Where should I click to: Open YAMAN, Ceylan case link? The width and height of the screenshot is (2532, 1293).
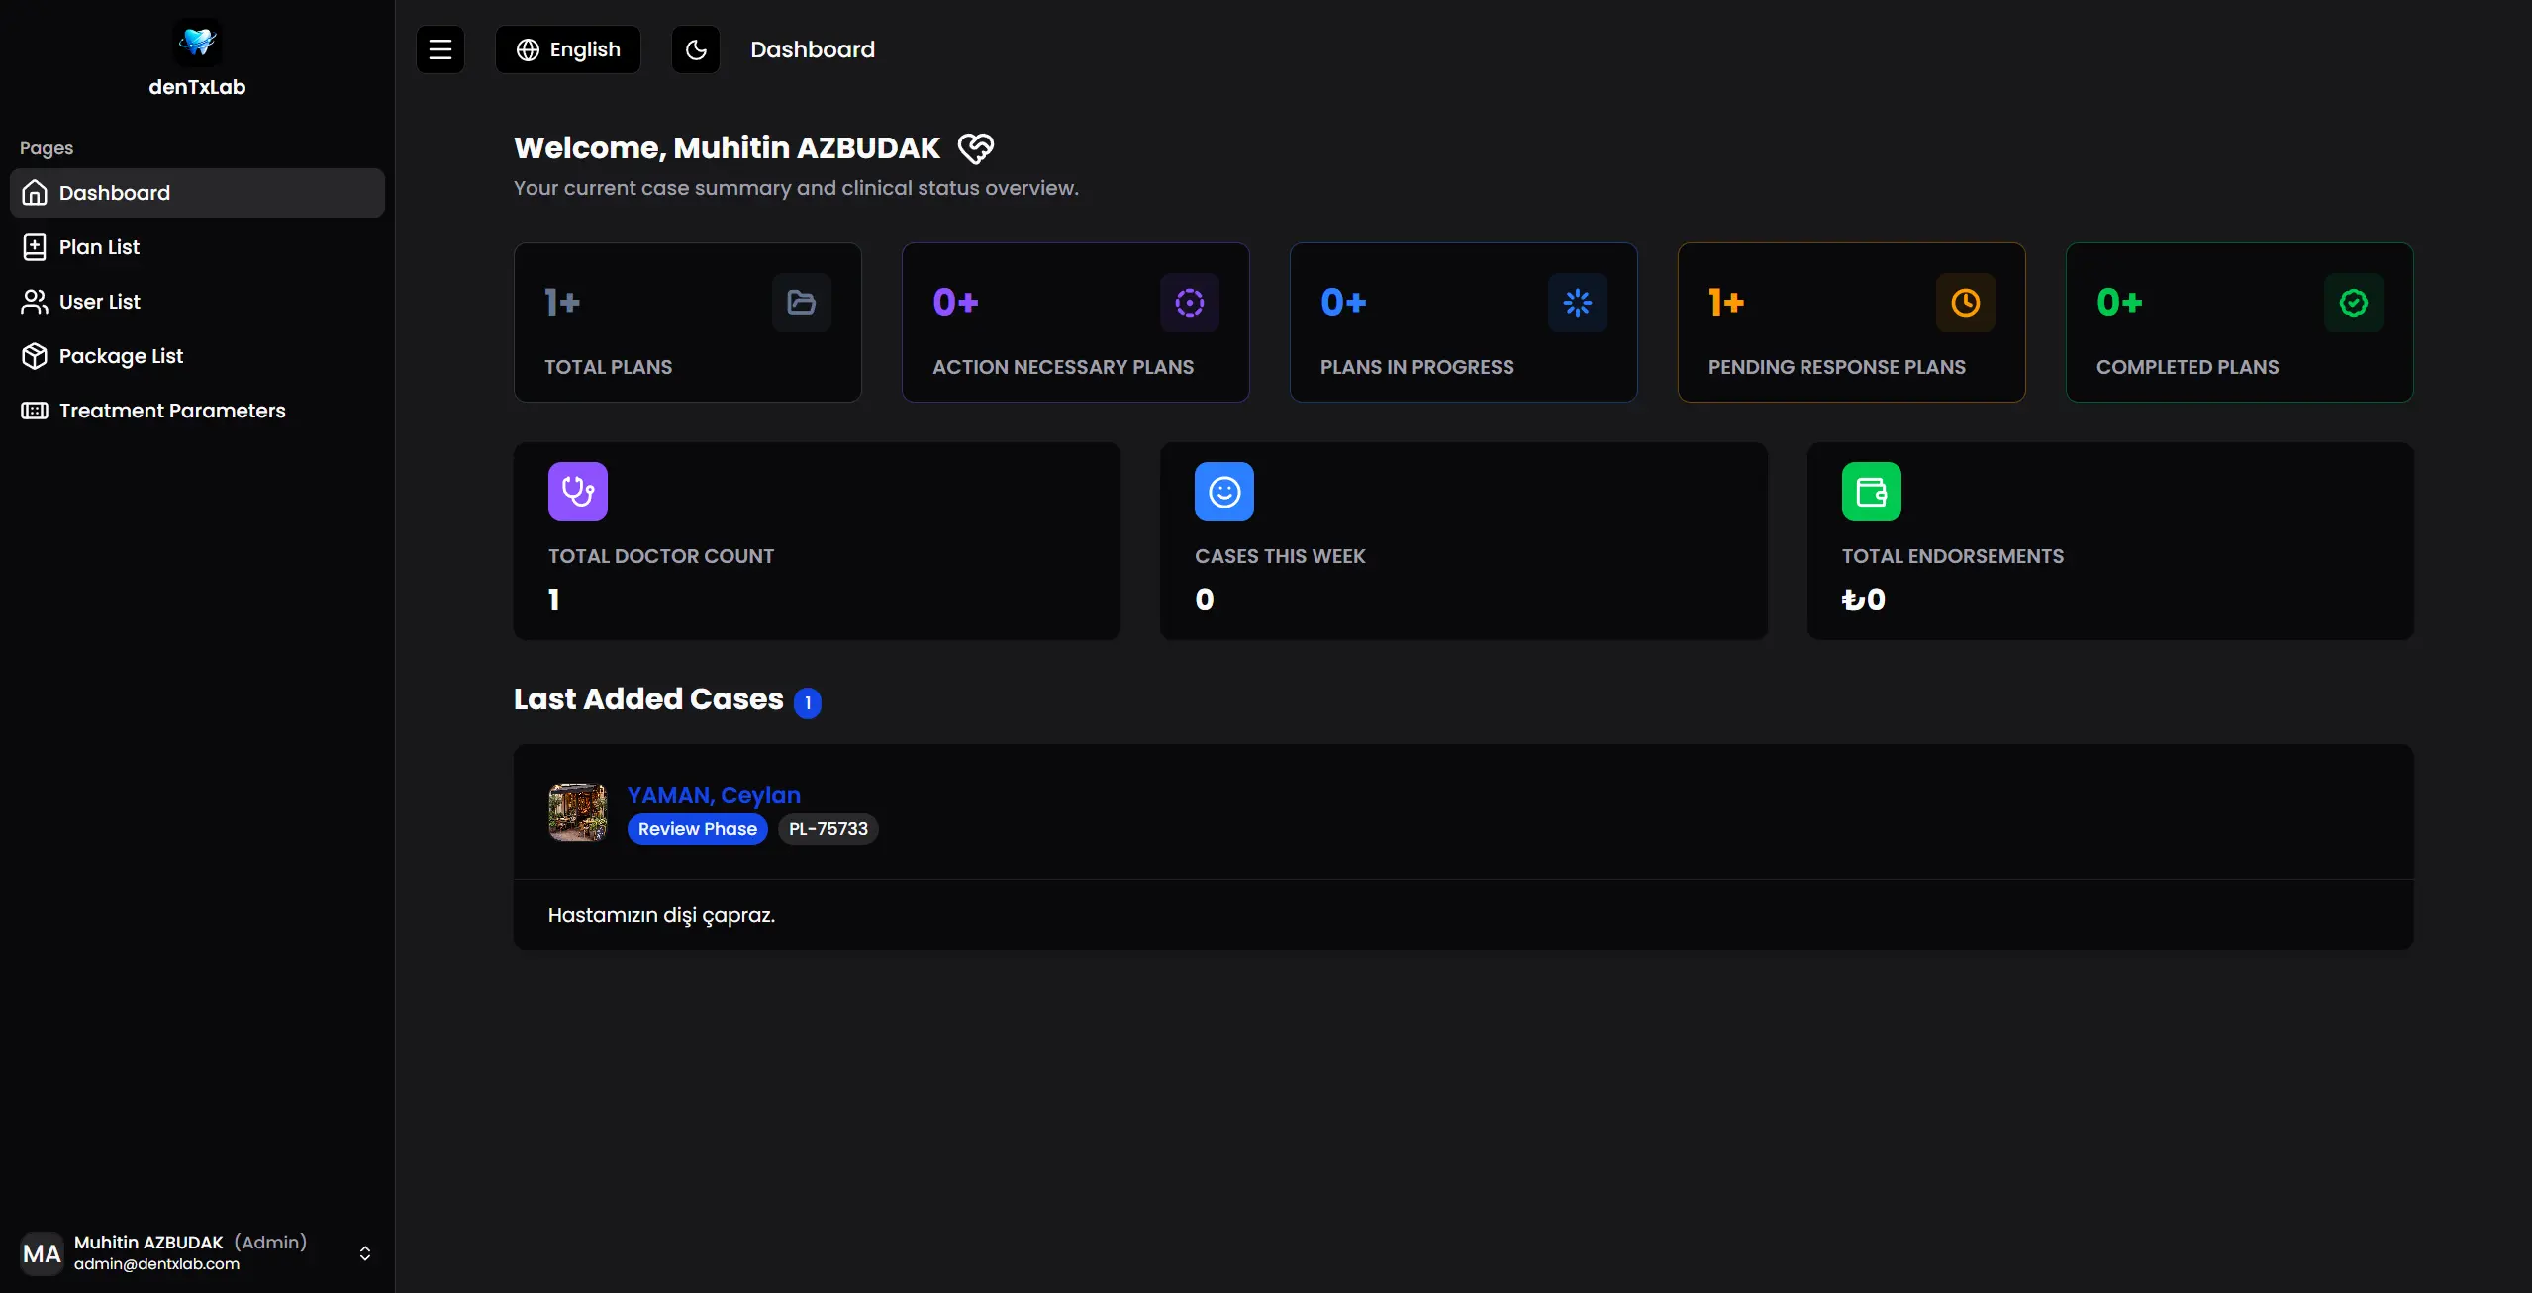pyautogui.click(x=714, y=795)
